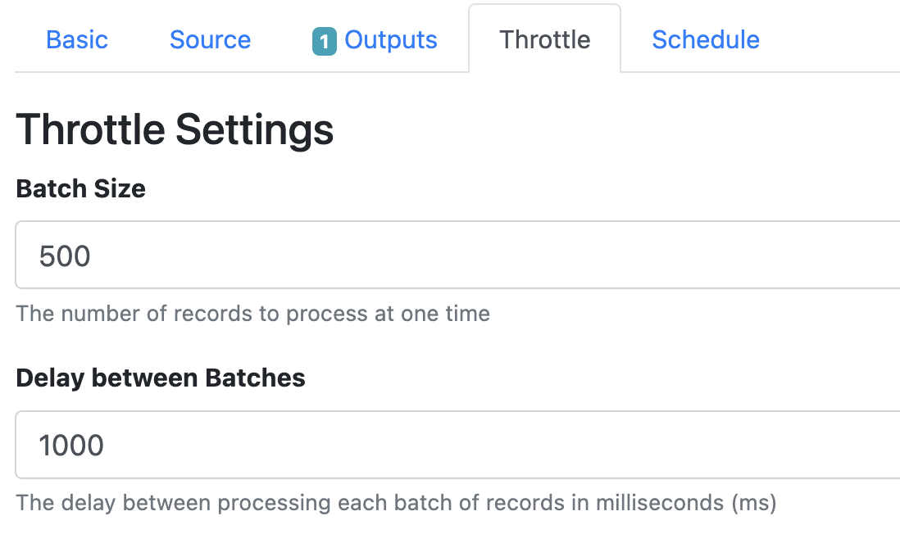Click the Source navigation item
900x552 pixels.
210,39
